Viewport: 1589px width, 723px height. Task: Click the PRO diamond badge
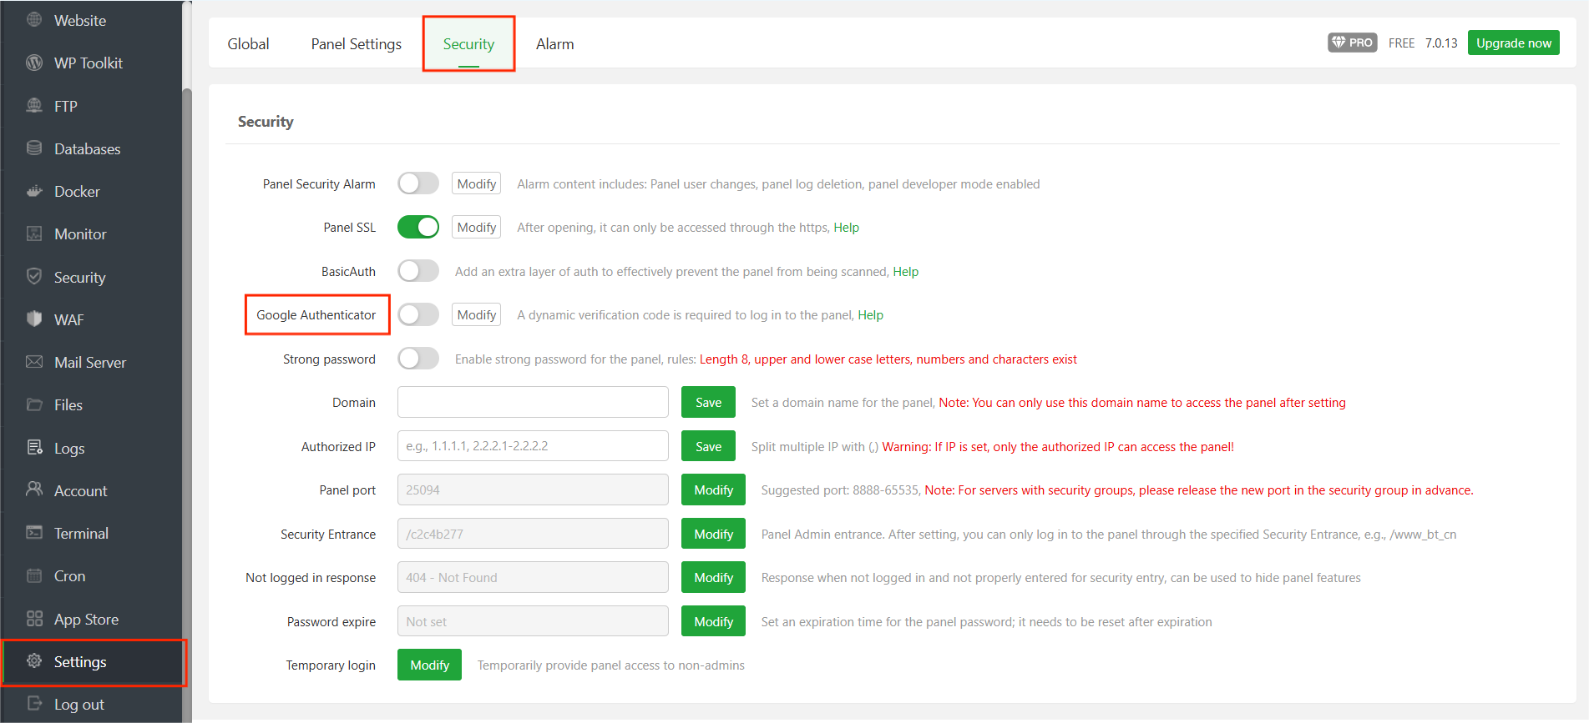coord(1352,43)
